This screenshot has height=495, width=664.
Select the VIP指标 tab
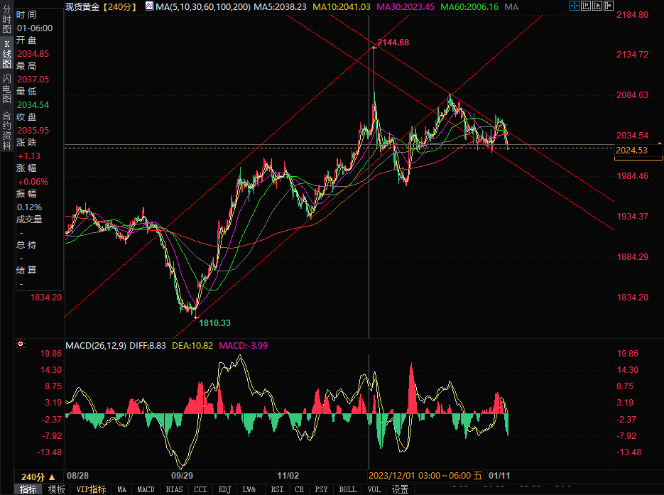[92, 489]
